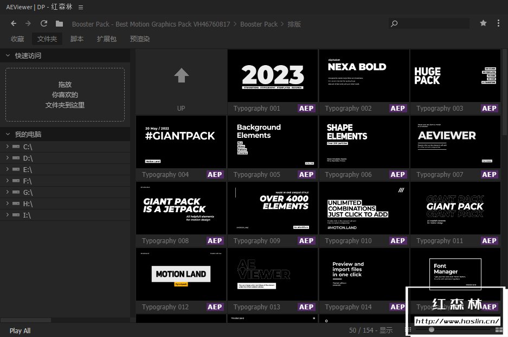This screenshot has width=508, height=337.
Task: Switch to the 脚本 tab
Action: pyautogui.click(x=77, y=39)
